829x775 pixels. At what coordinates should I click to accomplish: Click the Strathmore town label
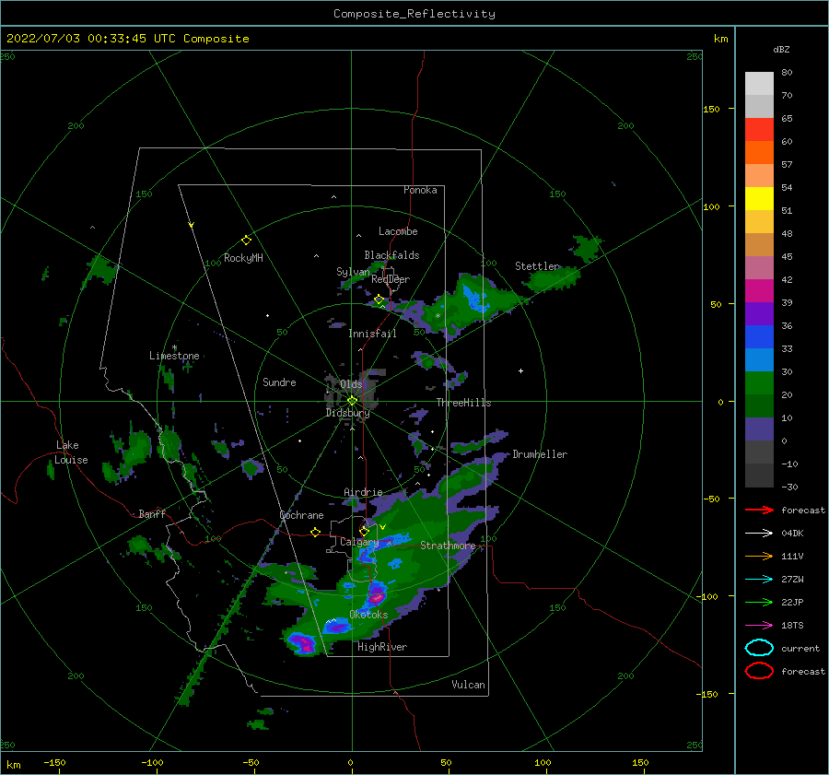pos(448,546)
